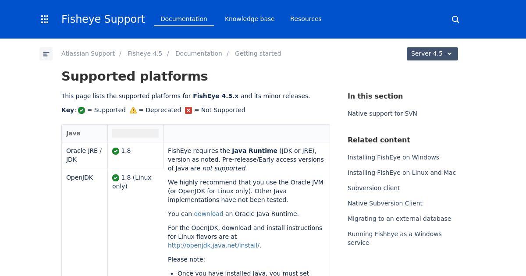Click the green Supported checkmark in the key
Viewport: 526px width, 276px height.
pos(82,110)
